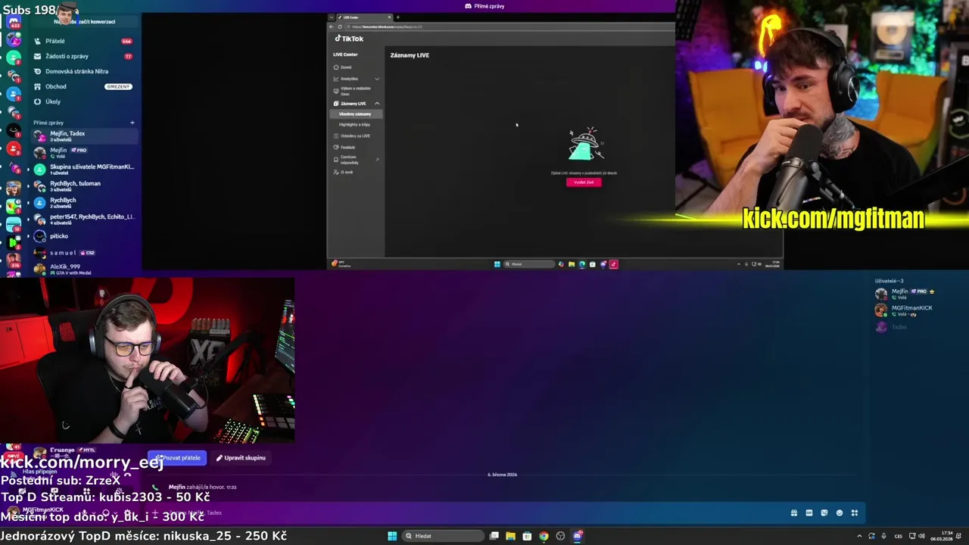Open direct message with AleXik_999
The height and width of the screenshot is (545, 969).
coord(83,269)
